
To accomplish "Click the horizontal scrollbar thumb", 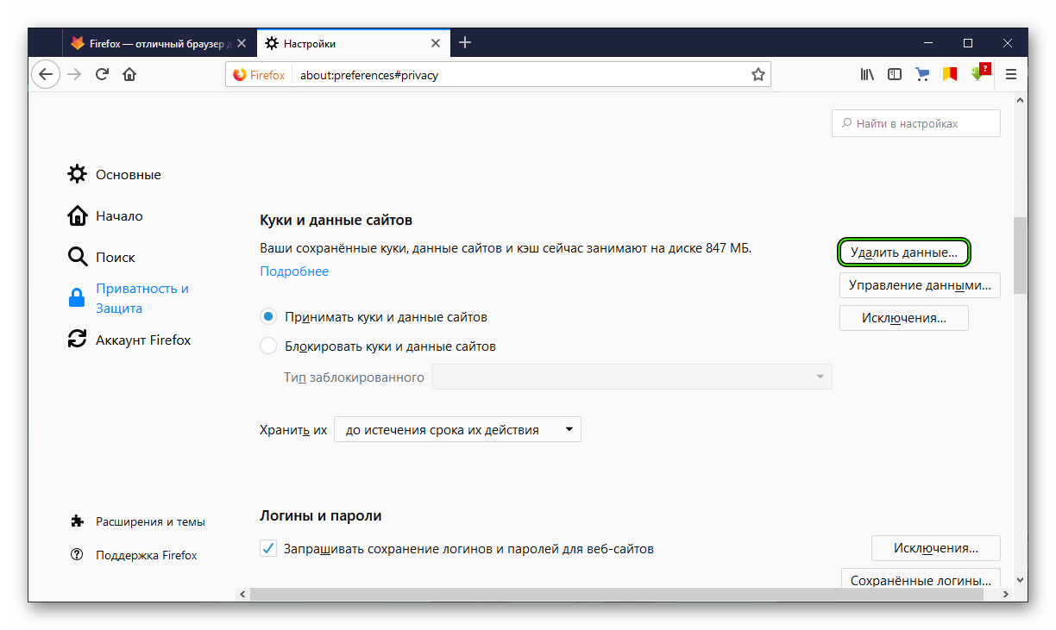I will 616,595.
